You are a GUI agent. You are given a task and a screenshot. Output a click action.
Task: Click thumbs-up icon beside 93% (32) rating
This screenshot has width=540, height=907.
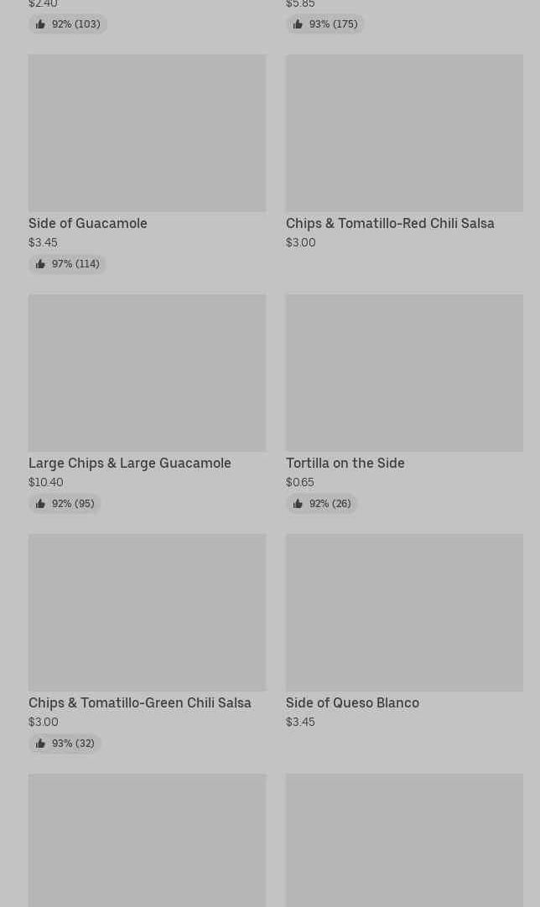(40, 744)
